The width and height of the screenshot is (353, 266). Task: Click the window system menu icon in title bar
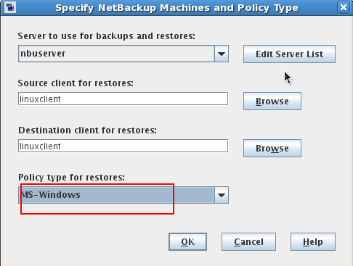pos(10,7)
